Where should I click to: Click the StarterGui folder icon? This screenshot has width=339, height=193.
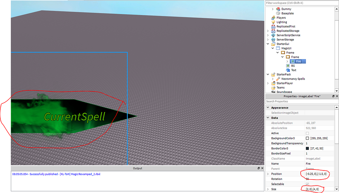pyautogui.click(x=273, y=44)
